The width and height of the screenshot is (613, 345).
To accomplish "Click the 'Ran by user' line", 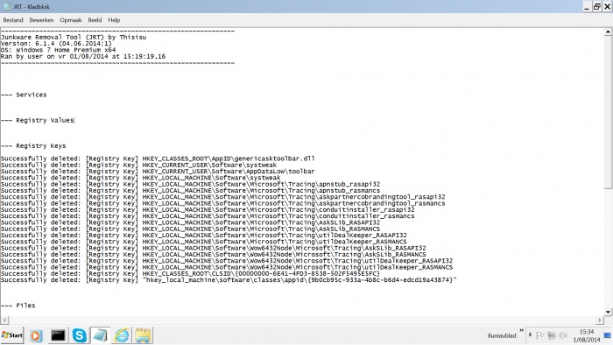I will [83, 56].
